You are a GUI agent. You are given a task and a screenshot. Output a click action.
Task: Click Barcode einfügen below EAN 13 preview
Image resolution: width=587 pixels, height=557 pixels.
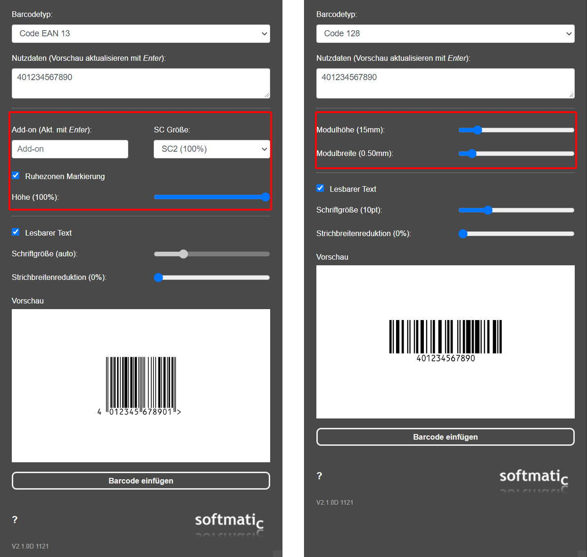[x=141, y=481]
